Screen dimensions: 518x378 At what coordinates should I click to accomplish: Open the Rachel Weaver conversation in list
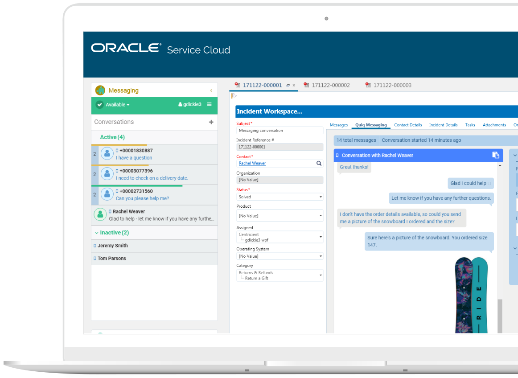pyautogui.click(x=155, y=215)
